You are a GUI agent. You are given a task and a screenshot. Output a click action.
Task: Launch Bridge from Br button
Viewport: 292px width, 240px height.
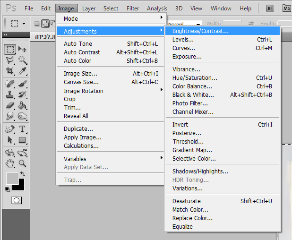pos(270,9)
